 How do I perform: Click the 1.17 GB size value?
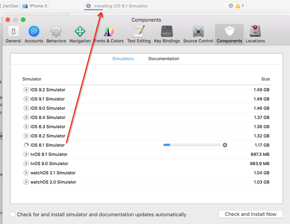[262, 145]
